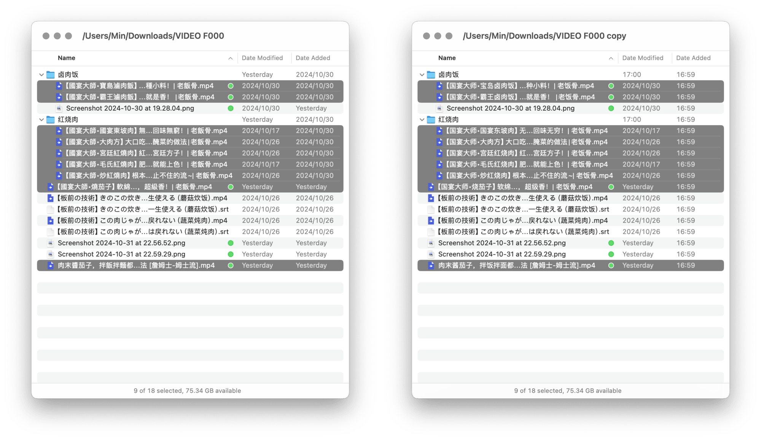Sort by Date Modified in VIDEO F000 copy window
The image size is (761, 440).
pyautogui.click(x=643, y=58)
